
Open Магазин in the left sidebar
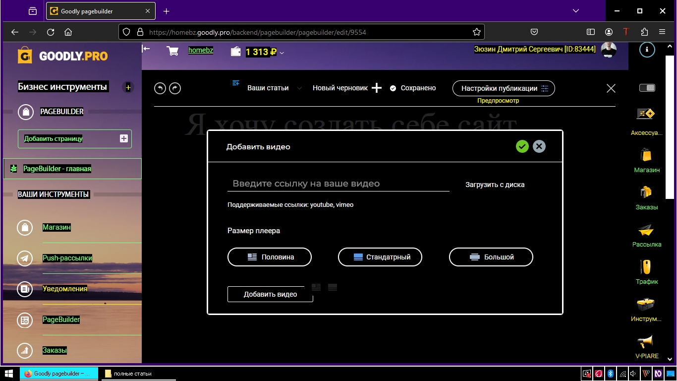click(56, 227)
